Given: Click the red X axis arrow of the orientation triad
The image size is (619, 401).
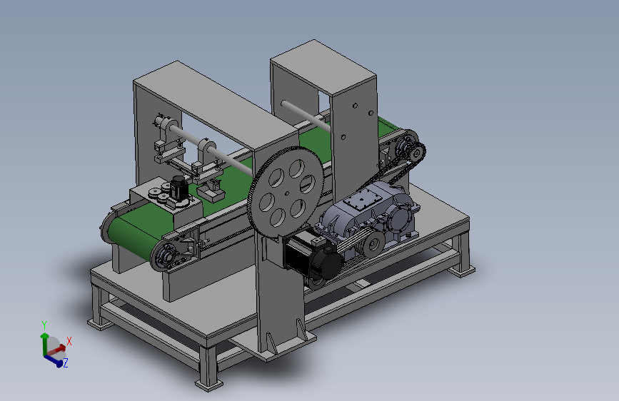Looking at the screenshot, I should point(56,350).
